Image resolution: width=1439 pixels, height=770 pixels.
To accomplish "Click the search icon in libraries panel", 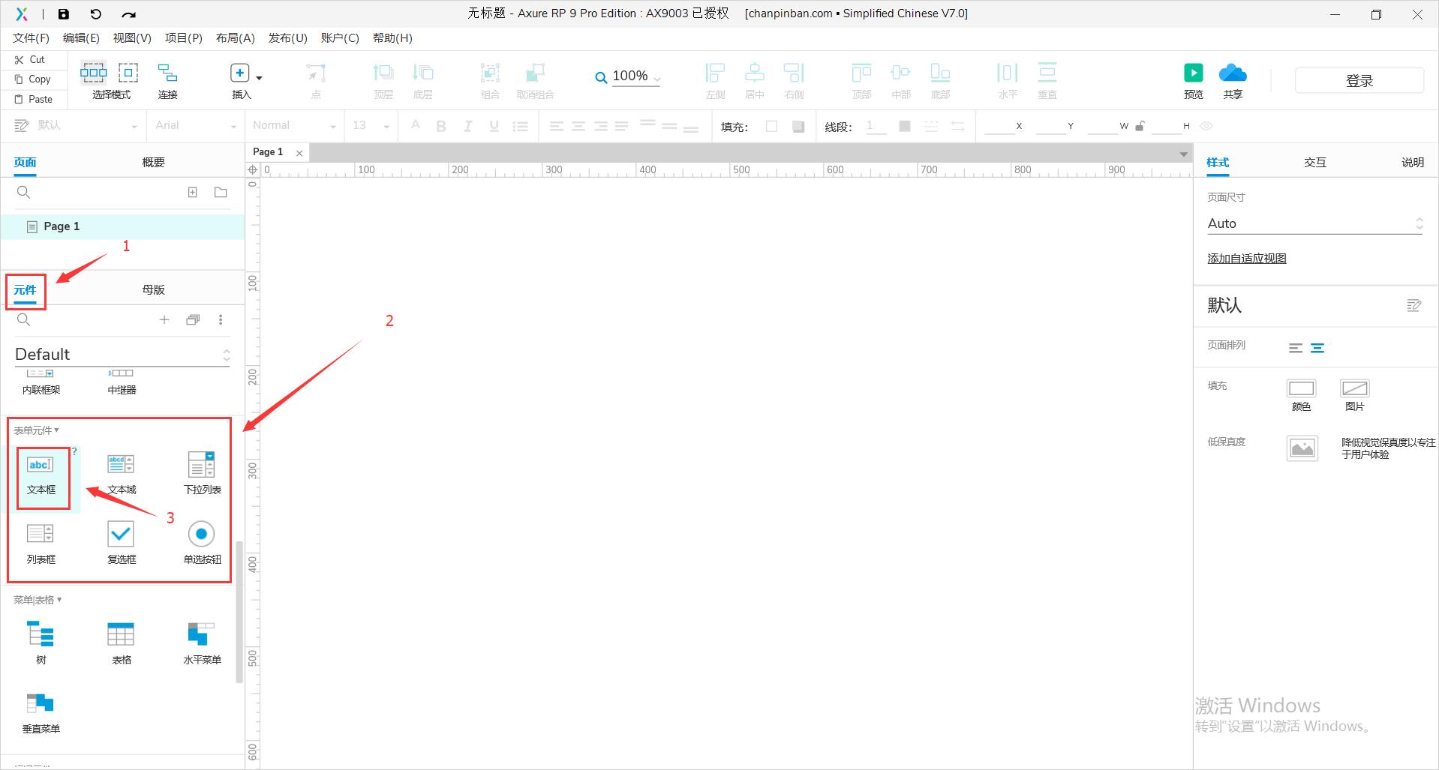I will coord(23,320).
